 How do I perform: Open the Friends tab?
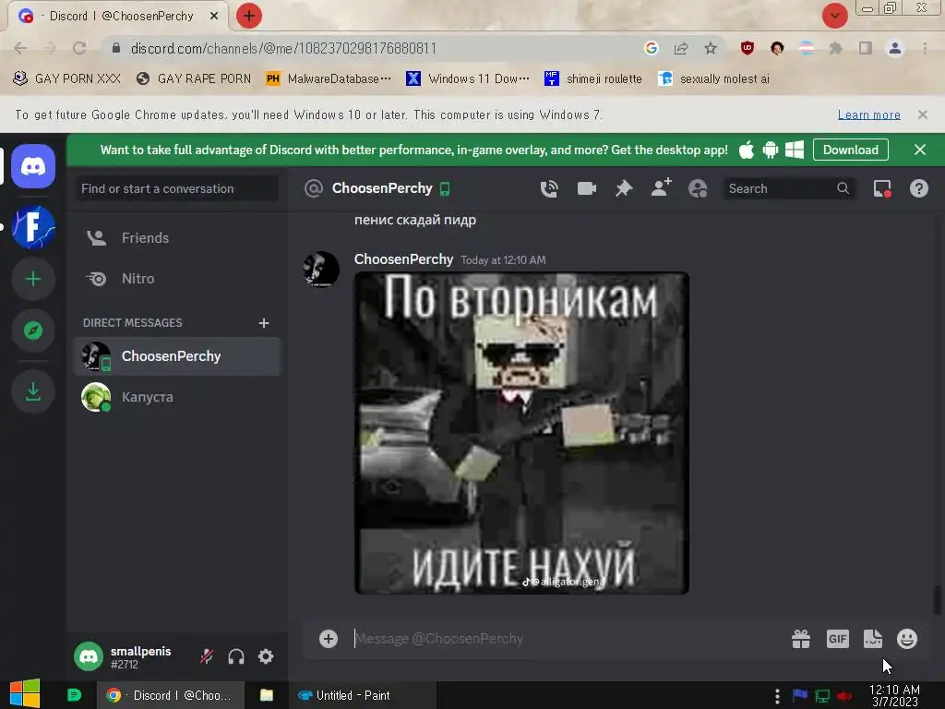pos(177,238)
